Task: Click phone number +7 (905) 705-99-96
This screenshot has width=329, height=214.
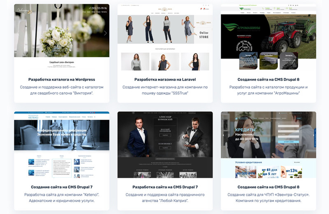Action: tap(97, 8)
